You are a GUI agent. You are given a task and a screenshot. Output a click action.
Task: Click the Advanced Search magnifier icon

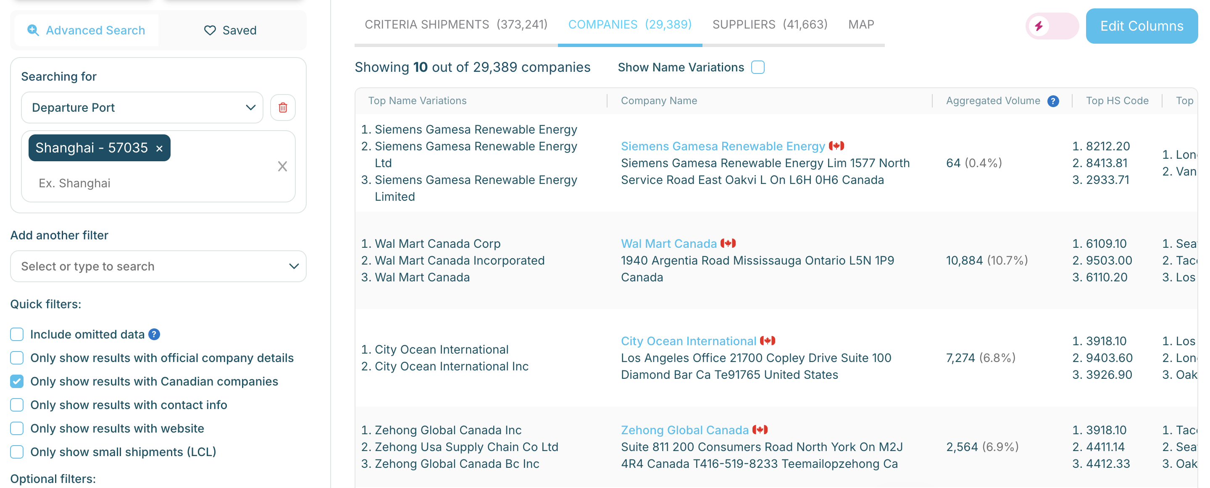point(33,30)
